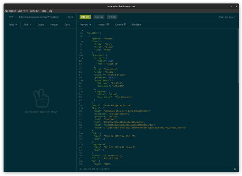Collapse the "login" object fold arrow

pyautogui.click(x=83, y=108)
